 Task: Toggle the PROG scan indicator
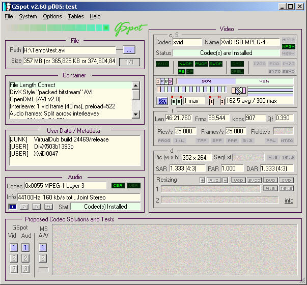[x=164, y=140]
